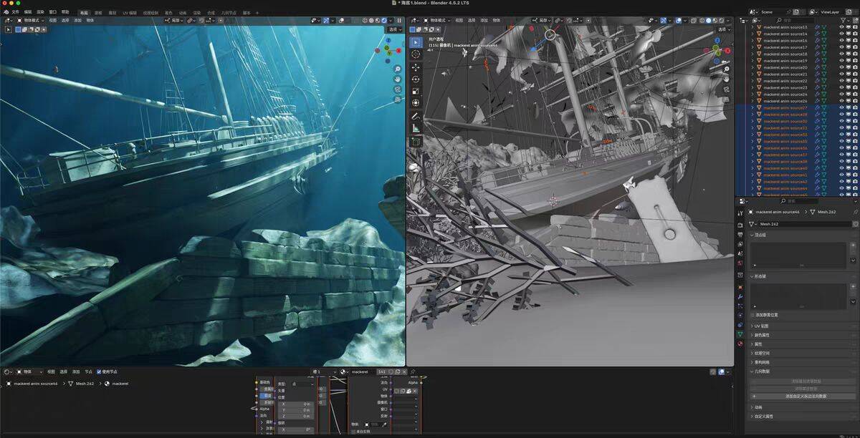This screenshot has height=438, width=860.
Task: Hide mackerel anim source13 with eye icon
Action: (x=841, y=27)
